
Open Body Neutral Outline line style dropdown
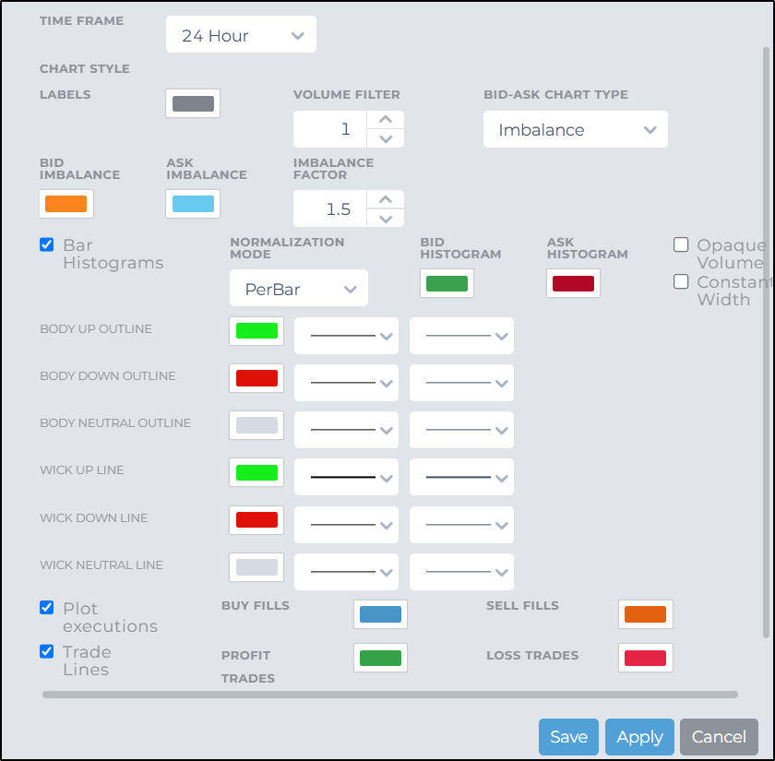tap(346, 430)
